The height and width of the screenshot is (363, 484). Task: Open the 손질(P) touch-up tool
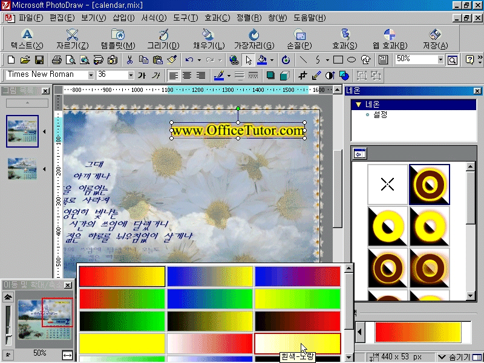(x=299, y=39)
